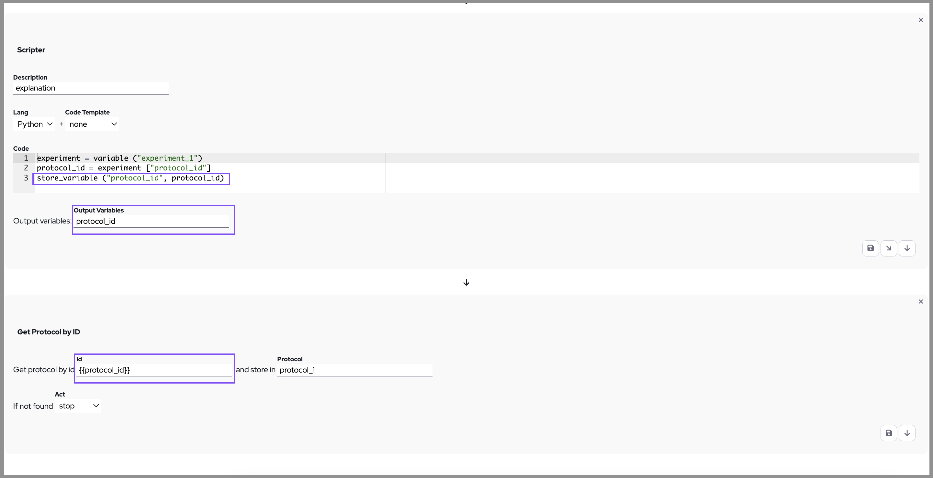Click line number 1 in the code gutter
Screen dimensions: 933x478
[x=26, y=158]
